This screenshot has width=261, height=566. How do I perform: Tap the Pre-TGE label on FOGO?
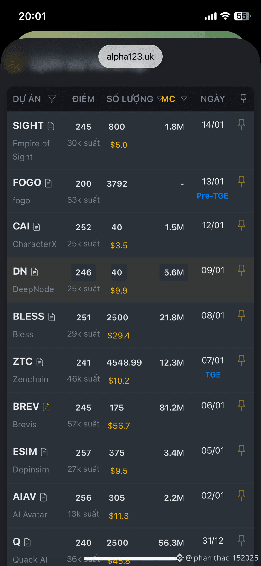213,196
